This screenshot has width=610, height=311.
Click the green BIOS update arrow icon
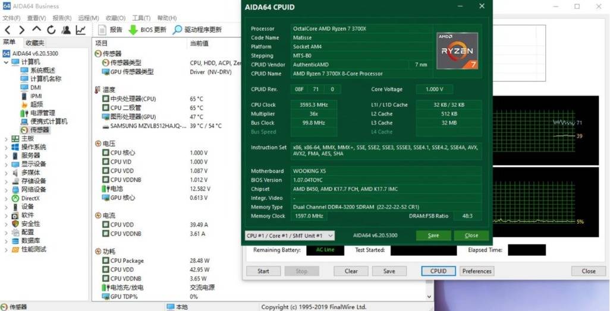point(133,30)
